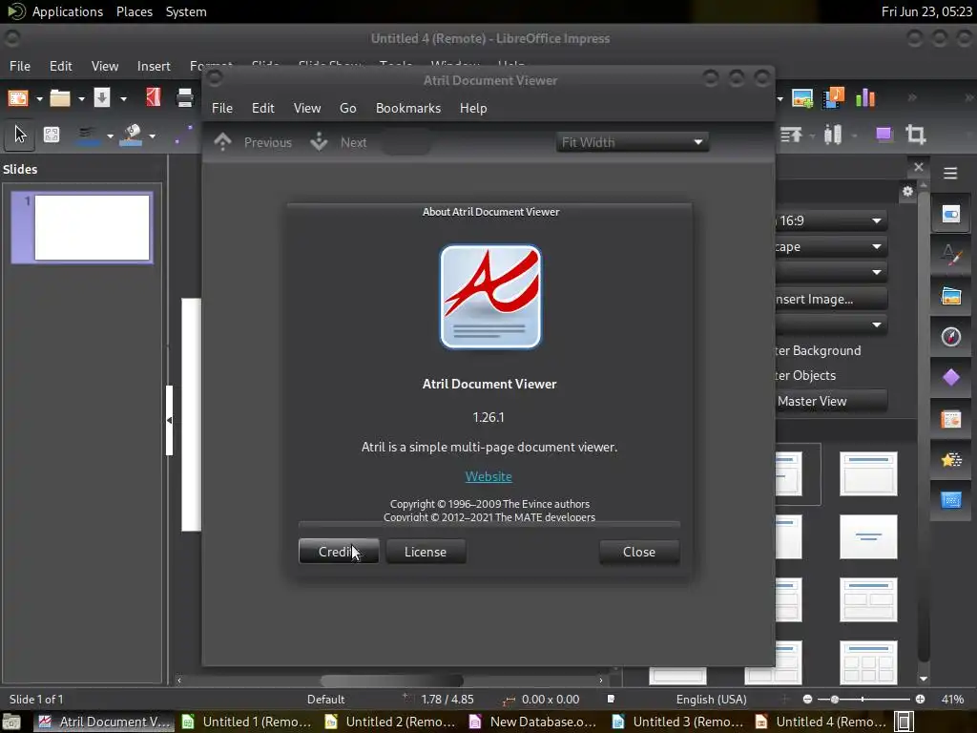This screenshot has height=733, width=977.
Task: Open the Styles deck in sidebar
Action: [951, 255]
